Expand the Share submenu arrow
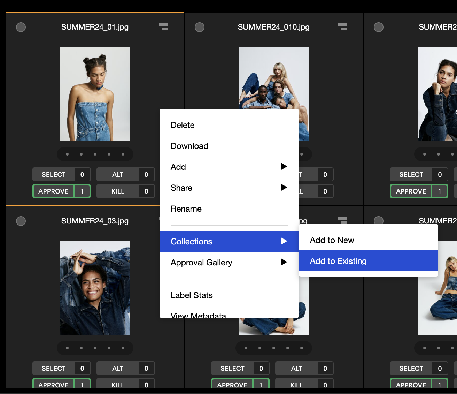This screenshot has width=457, height=394. click(284, 187)
